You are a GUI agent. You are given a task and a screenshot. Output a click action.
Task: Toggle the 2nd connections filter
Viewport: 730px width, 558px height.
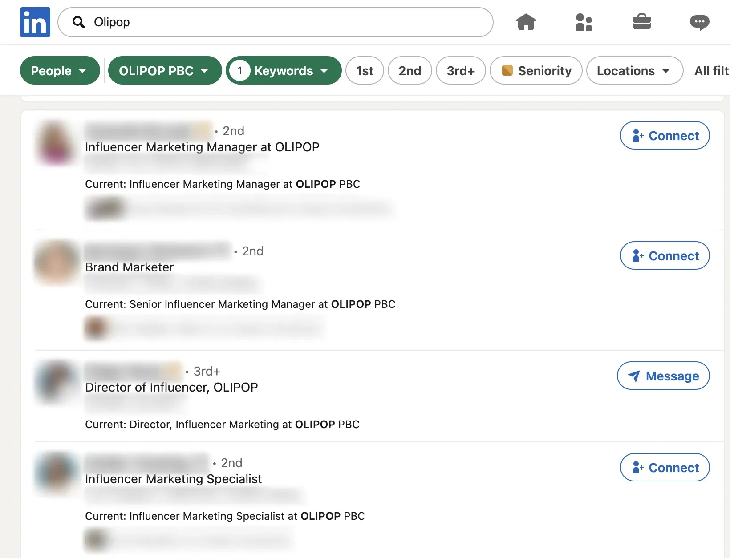(x=410, y=70)
